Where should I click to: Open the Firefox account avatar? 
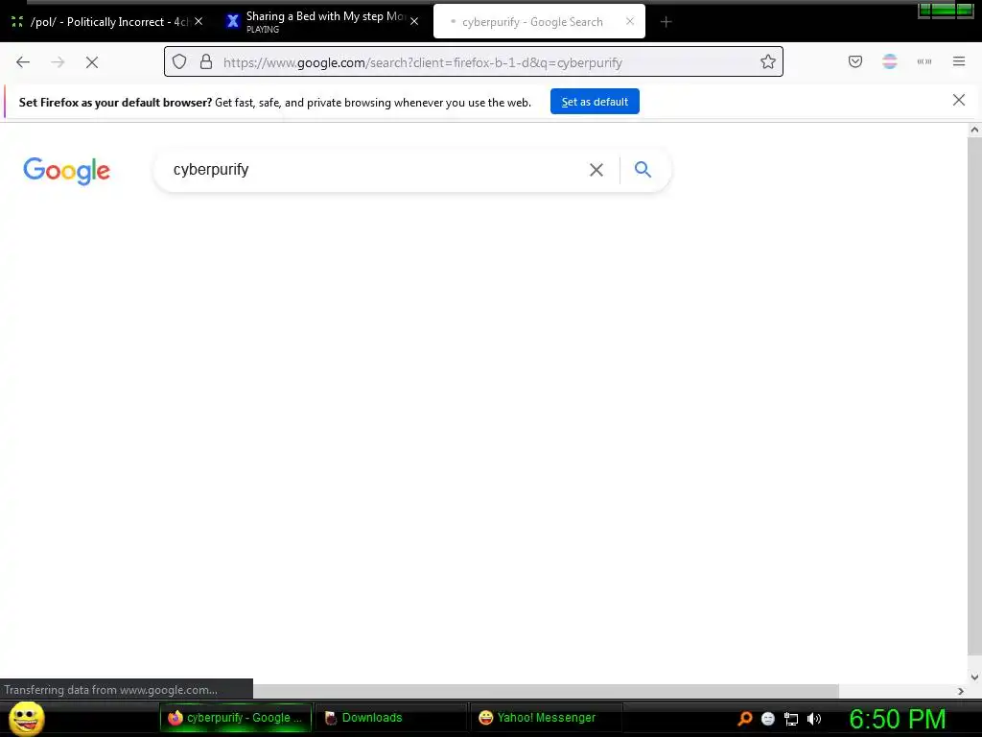pyautogui.click(x=890, y=61)
